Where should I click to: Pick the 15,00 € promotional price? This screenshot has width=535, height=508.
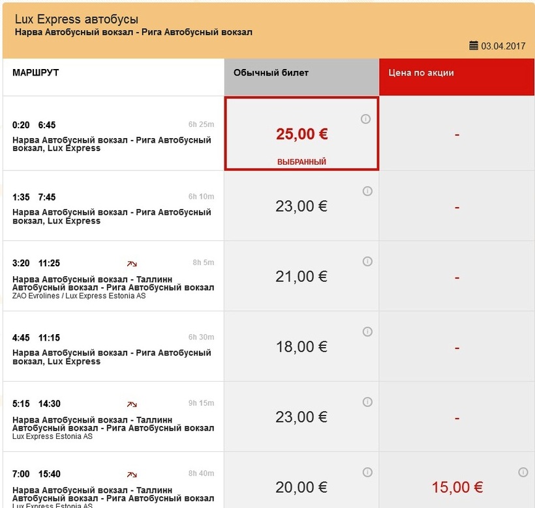coord(457,487)
